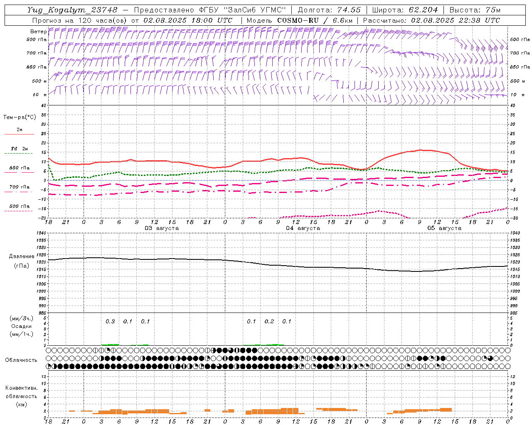The height and width of the screenshot is (425, 532).
Task: Click the Высота: 75м value
Action: [x=475, y=10]
